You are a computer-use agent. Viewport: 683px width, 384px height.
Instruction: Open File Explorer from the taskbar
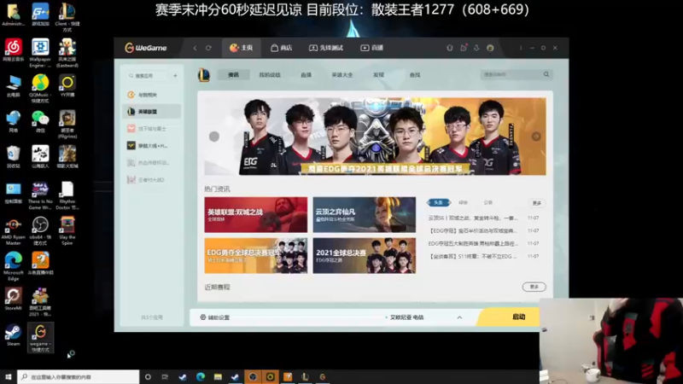tap(218, 377)
